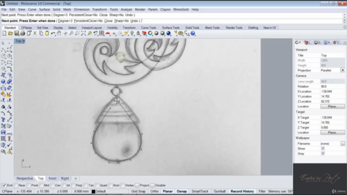The width and height of the screenshot is (347, 195).
Task: Click the blue sphere Render icon
Action: (x=169, y=34)
